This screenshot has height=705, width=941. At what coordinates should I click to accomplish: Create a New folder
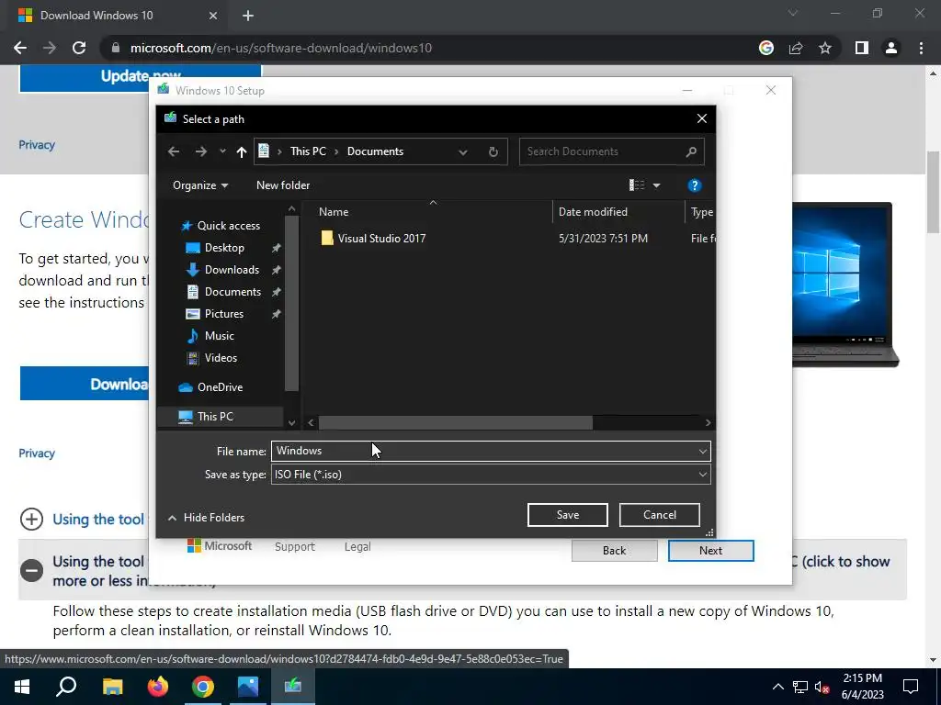point(283,185)
